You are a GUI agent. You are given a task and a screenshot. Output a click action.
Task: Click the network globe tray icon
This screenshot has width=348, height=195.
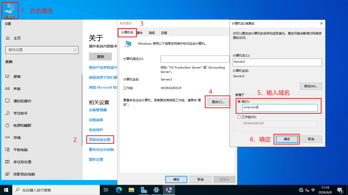[x=301, y=190]
